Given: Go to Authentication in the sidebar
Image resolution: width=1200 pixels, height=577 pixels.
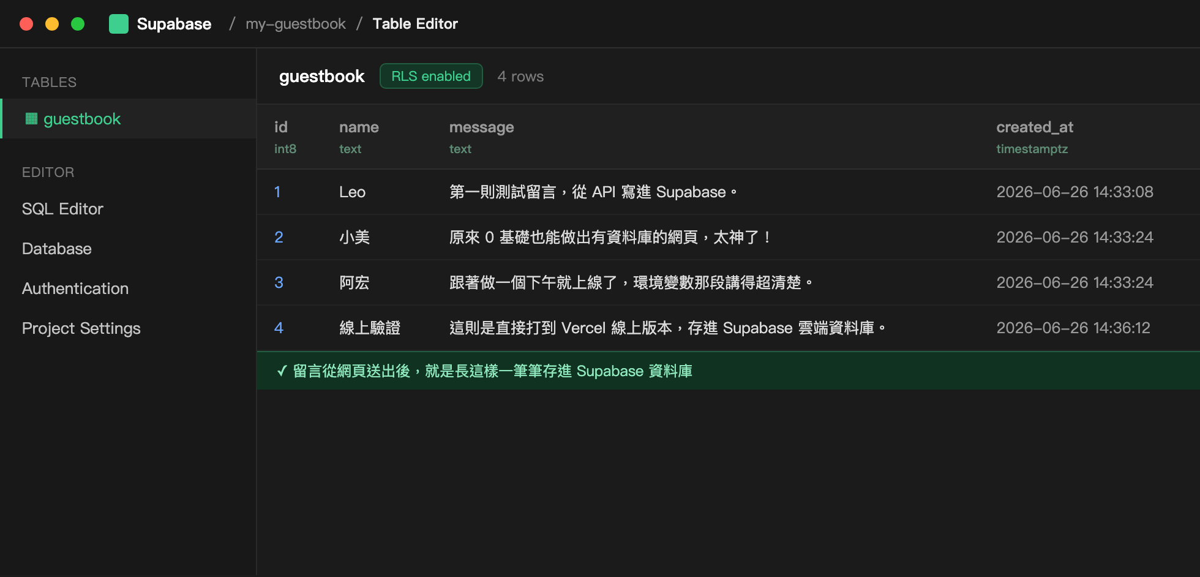Looking at the screenshot, I should click(x=75, y=288).
